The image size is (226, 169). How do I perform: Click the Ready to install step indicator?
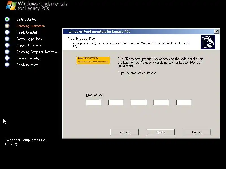pyautogui.click(x=7, y=32)
